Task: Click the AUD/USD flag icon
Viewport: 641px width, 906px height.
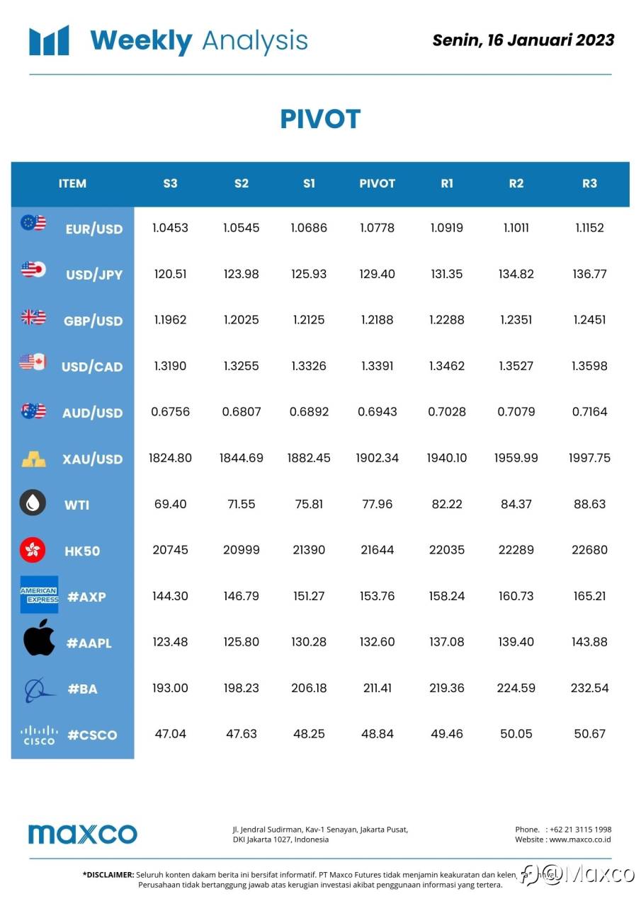Action: coord(33,411)
